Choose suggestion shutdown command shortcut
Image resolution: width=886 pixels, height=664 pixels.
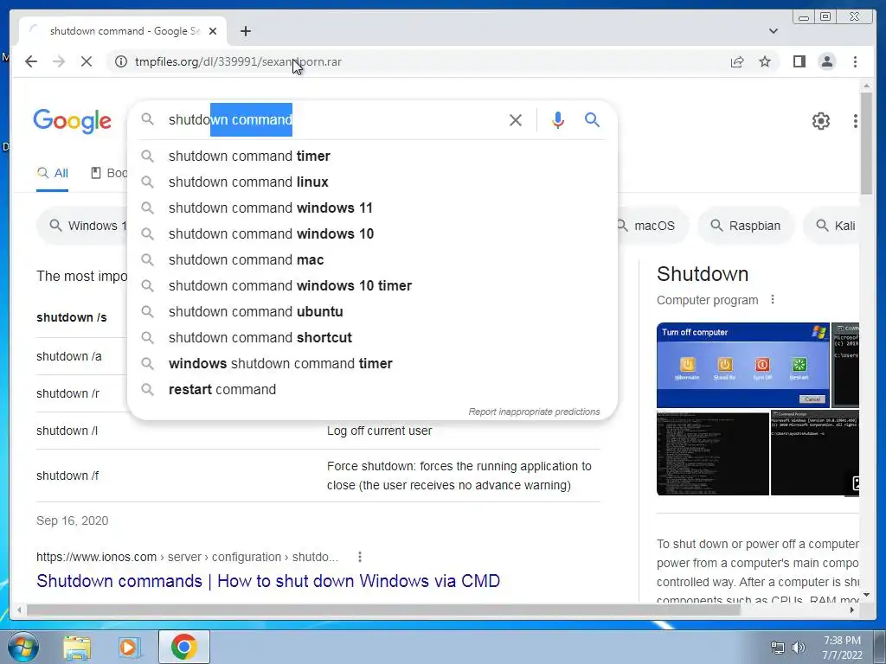click(372, 338)
